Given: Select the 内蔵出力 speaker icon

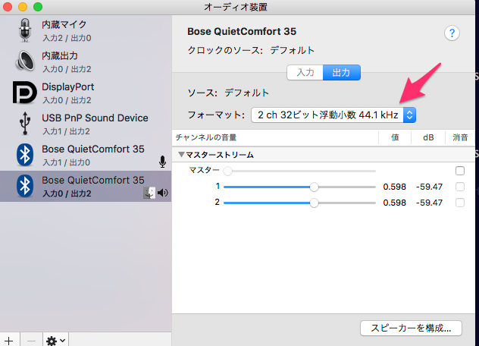Looking at the screenshot, I should click(x=25, y=61).
